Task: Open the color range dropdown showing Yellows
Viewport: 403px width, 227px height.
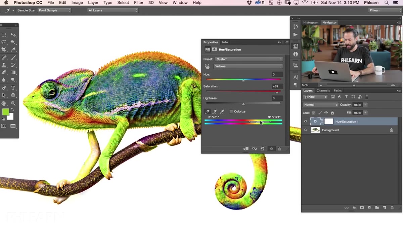Action: [x=249, y=66]
